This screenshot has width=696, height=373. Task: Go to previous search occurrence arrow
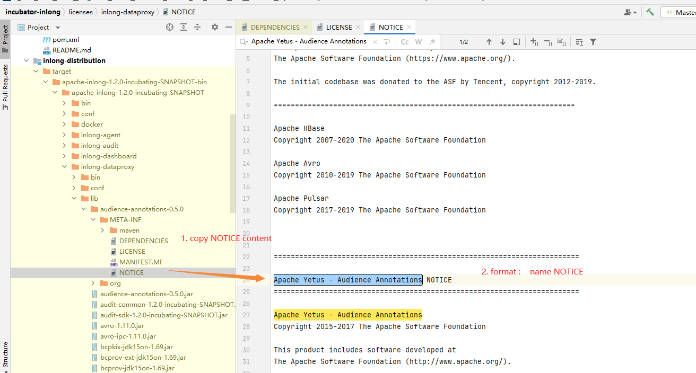[489, 42]
